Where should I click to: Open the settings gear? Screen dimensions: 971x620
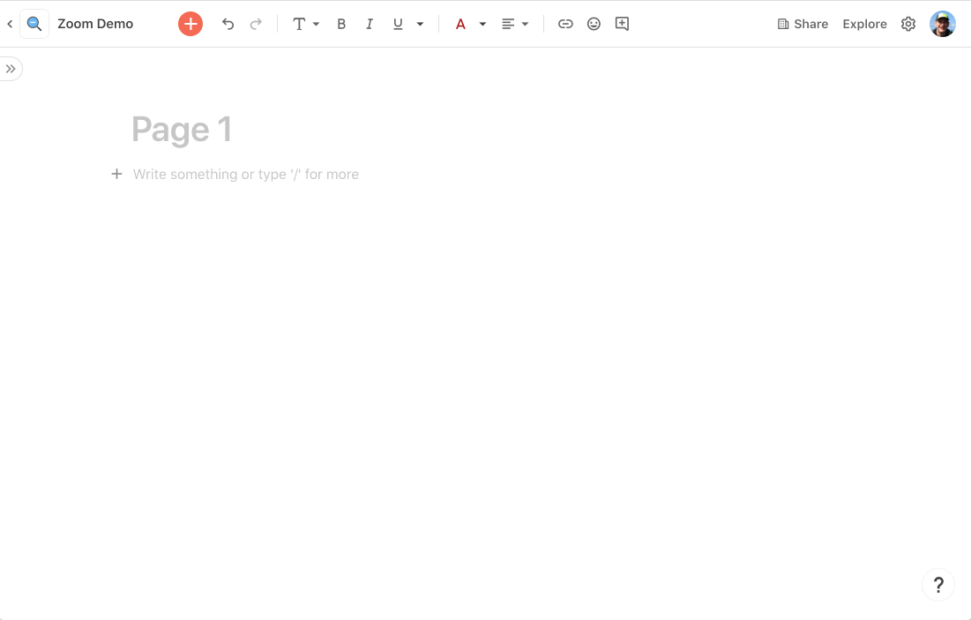click(908, 24)
